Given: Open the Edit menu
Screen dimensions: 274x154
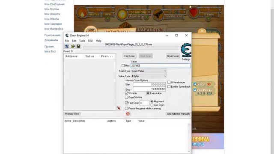Looking at the screenshot, I should 74,41.
